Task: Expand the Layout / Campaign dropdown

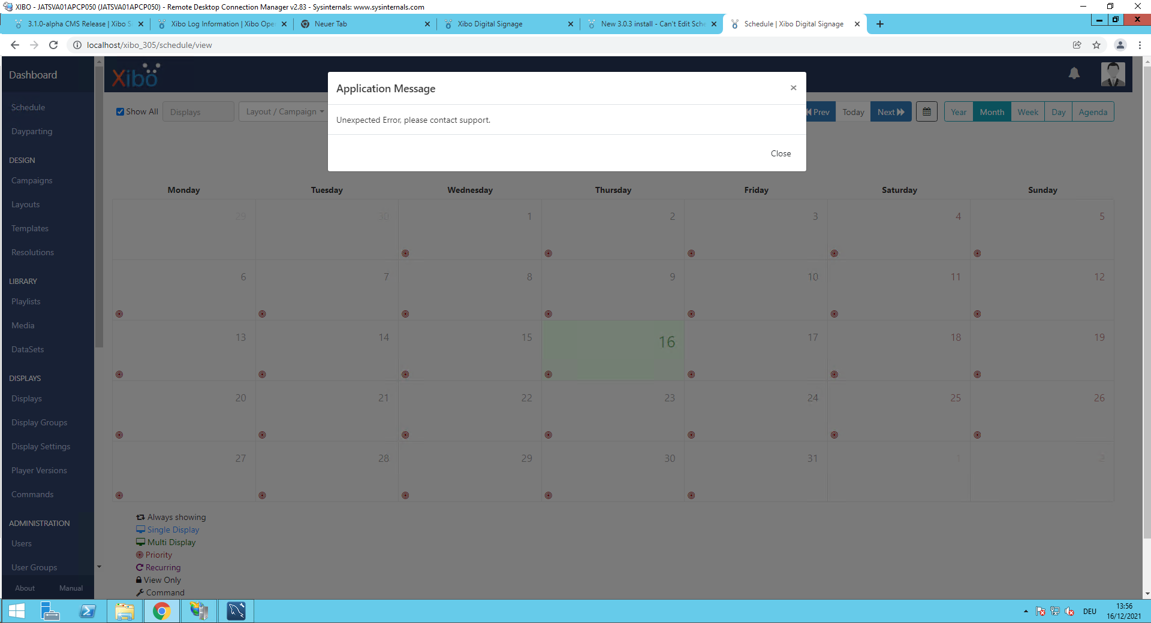Action: (x=284, y=112)
